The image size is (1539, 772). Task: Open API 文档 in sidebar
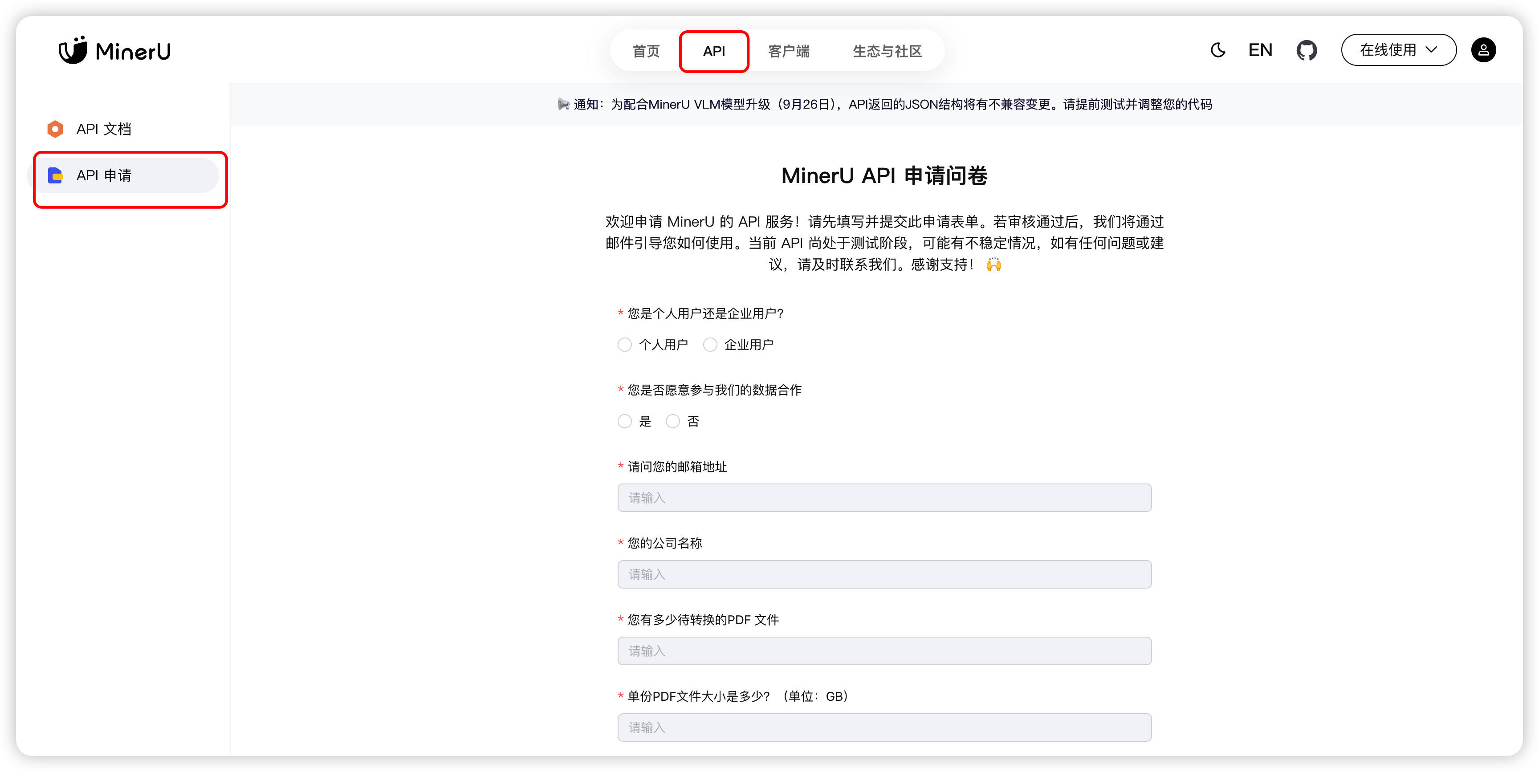click(104, 129)
